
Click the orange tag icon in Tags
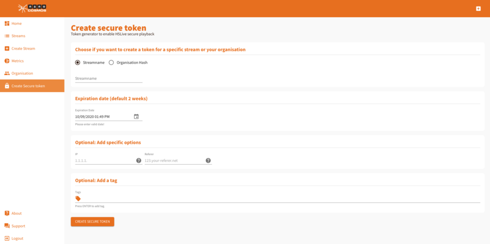point(78,198)
